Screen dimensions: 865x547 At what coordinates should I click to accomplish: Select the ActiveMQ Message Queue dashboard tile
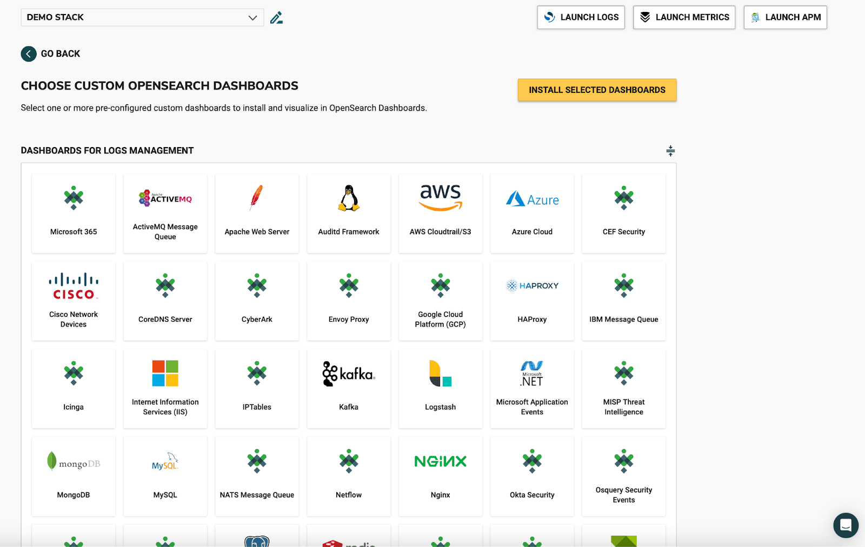[x=165, y=214]
